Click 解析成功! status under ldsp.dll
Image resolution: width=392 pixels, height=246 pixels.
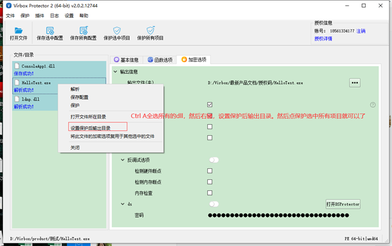pyautogui.click(x=23, y=106)
